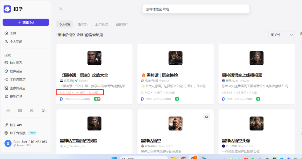
Task: Open the 插件商店 page
Action: point(13,71)
